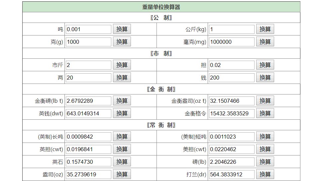Convert the 美担(cwt) value
Image resolution: width=323 pixels, height=181 pixels.
[x=265, y=149]
